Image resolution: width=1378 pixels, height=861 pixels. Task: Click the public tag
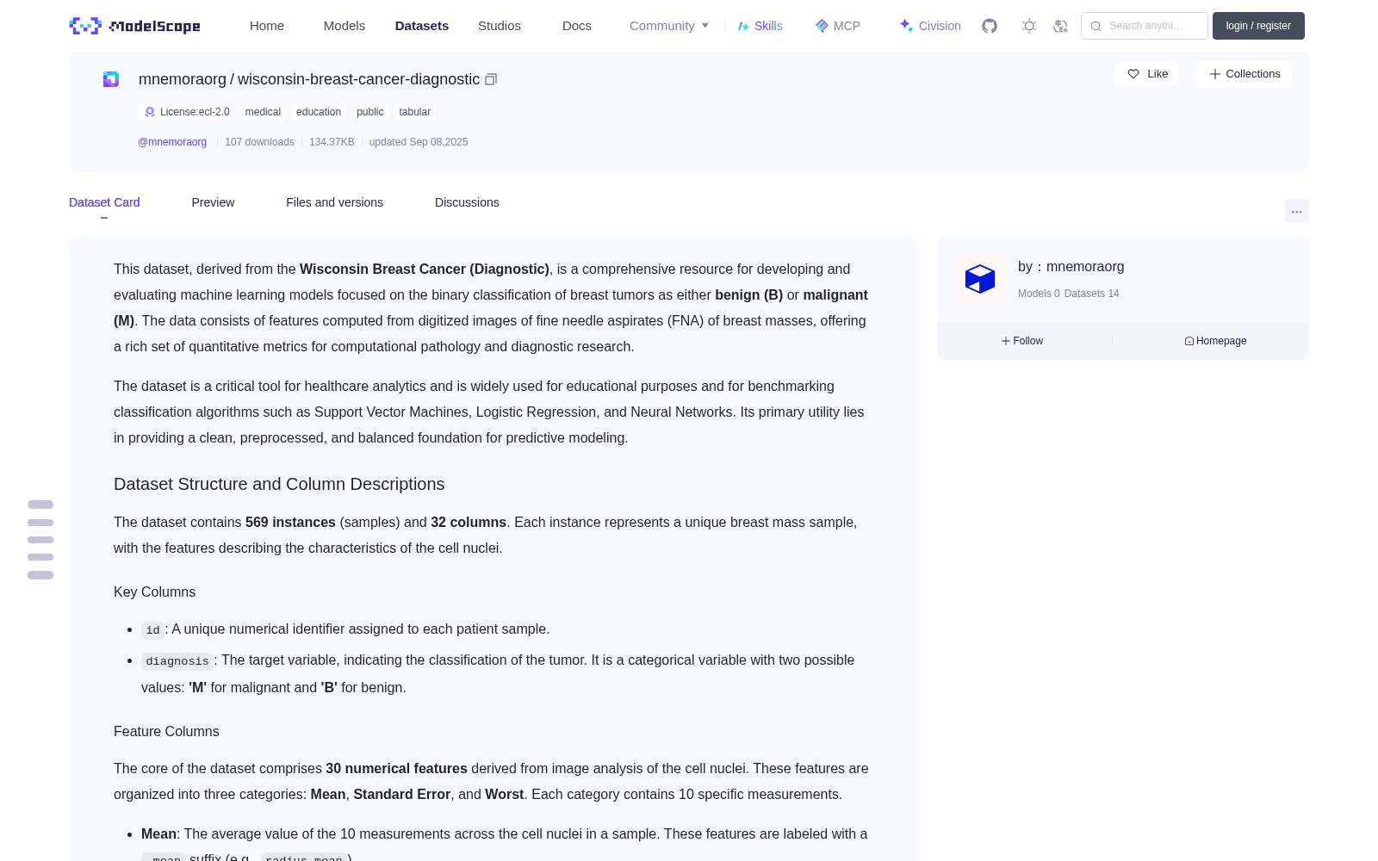tap(370, 112)
